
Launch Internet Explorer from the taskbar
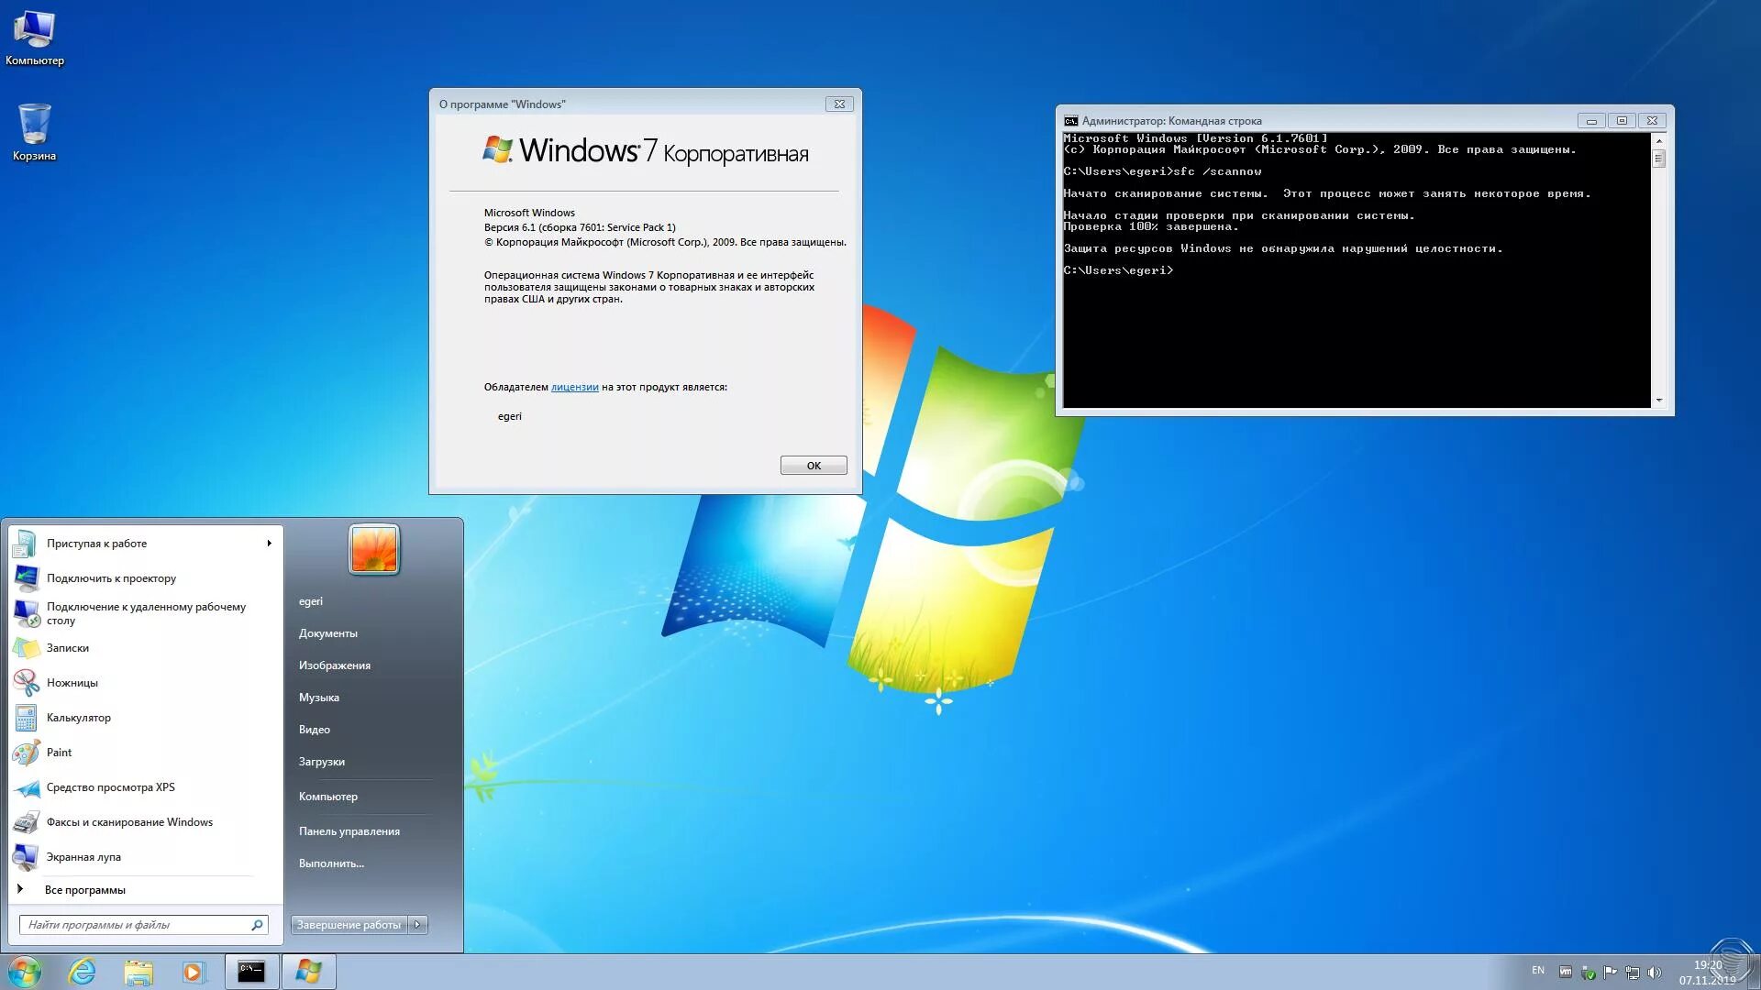tap(83, 972)
